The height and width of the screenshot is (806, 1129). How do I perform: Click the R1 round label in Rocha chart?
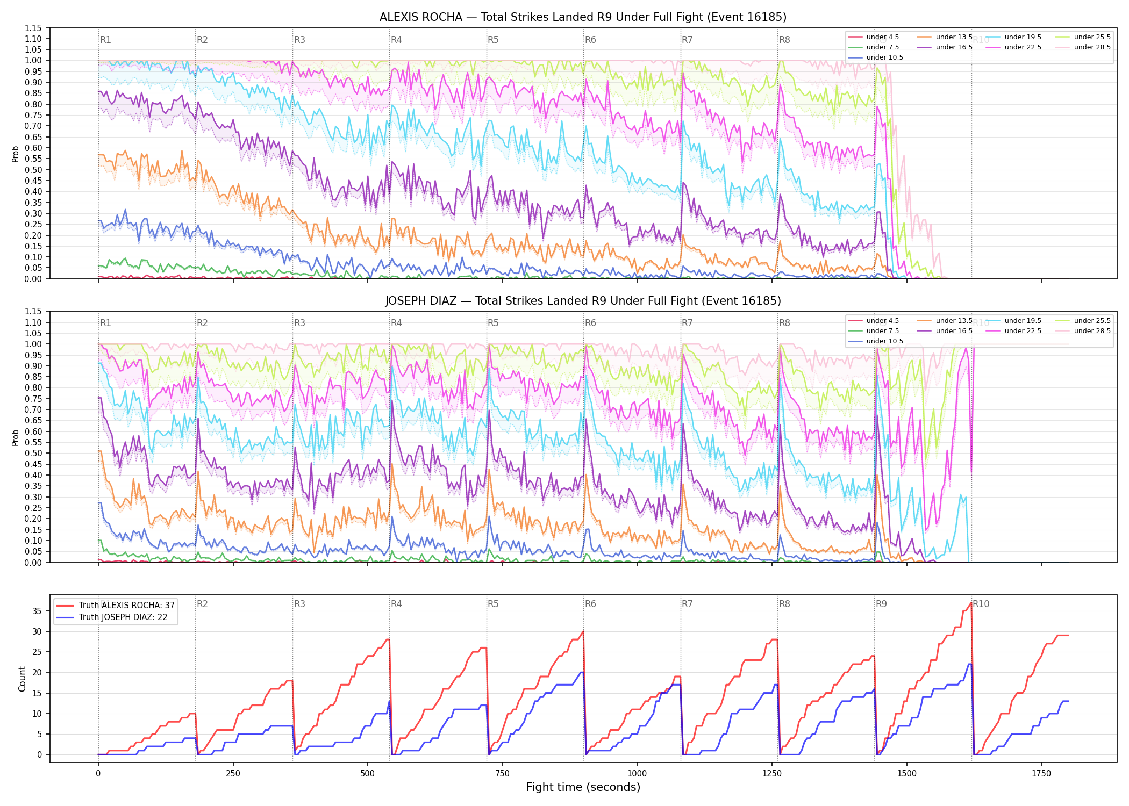tap(105, 40)
